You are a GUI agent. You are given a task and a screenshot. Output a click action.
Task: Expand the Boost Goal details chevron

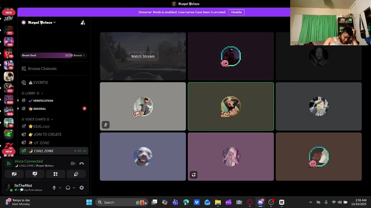coord(84,55)
